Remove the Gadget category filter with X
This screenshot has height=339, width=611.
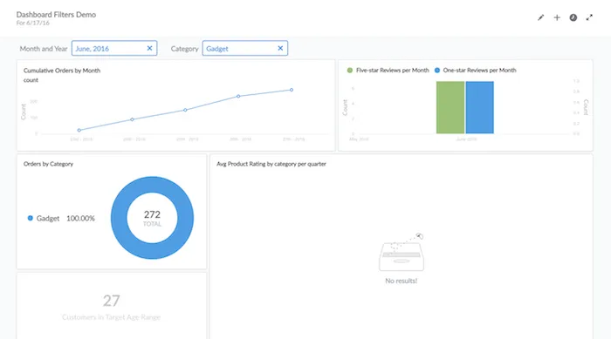(280, 48)
